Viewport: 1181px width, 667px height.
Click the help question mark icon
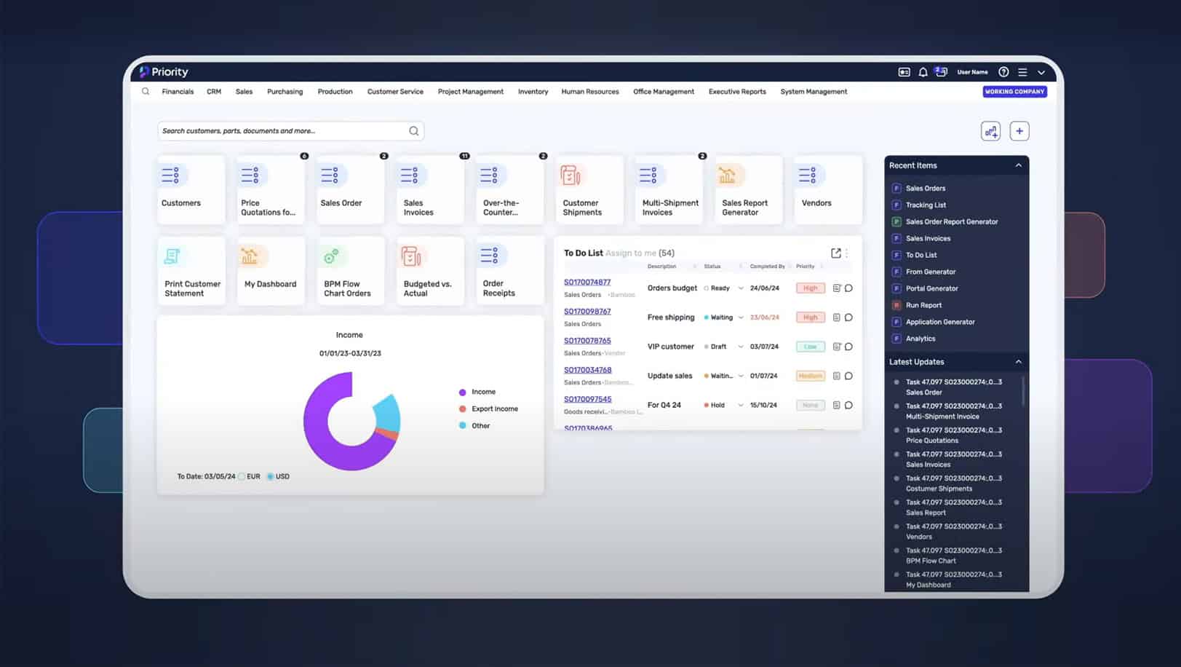(1003, 72)
